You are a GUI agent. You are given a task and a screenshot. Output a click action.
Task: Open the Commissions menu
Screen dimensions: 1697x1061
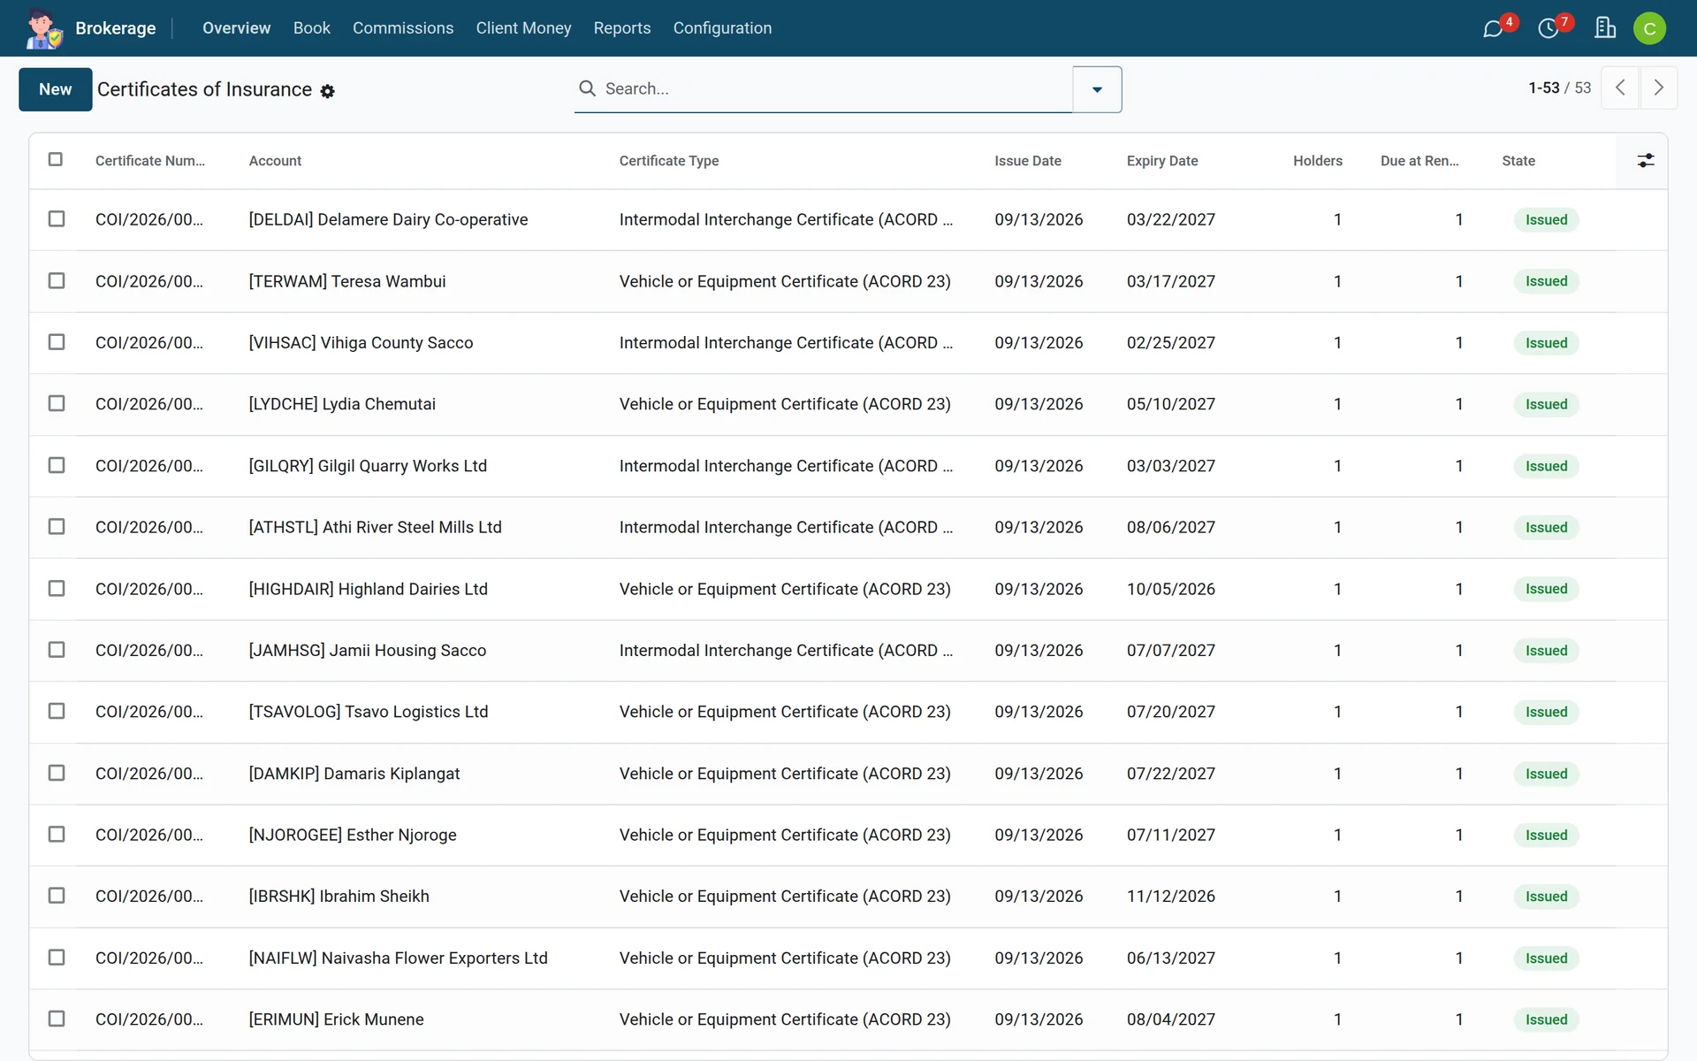click(x=403, y=28)
